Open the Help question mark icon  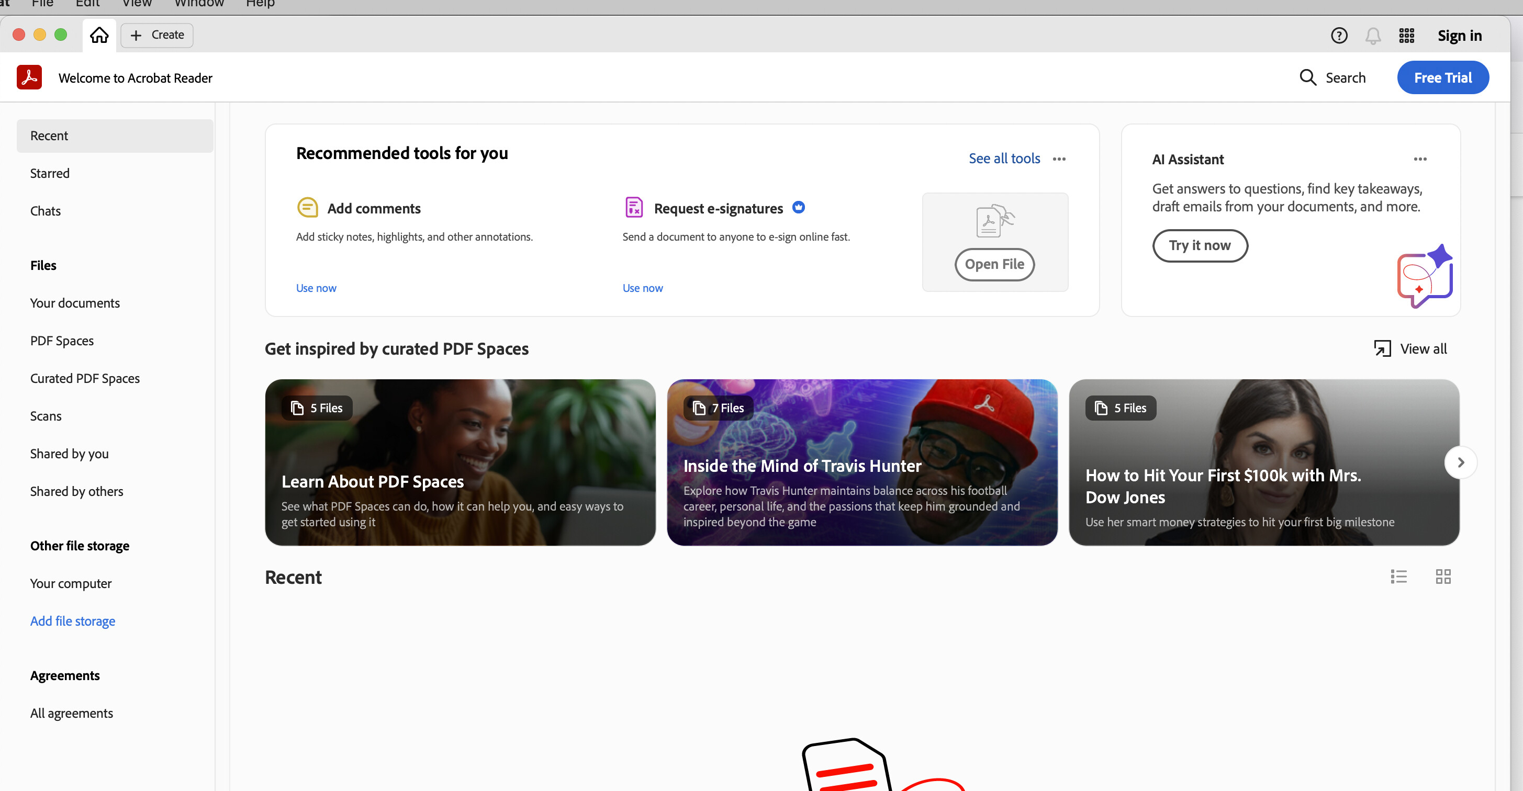coord(1339,36)
